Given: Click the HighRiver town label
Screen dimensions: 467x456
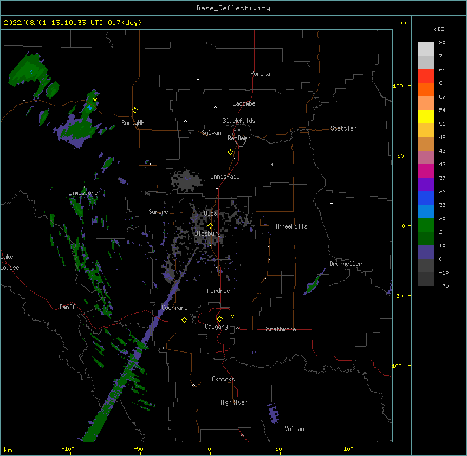Looking at the screenshot, I should [x=233, y=402].
